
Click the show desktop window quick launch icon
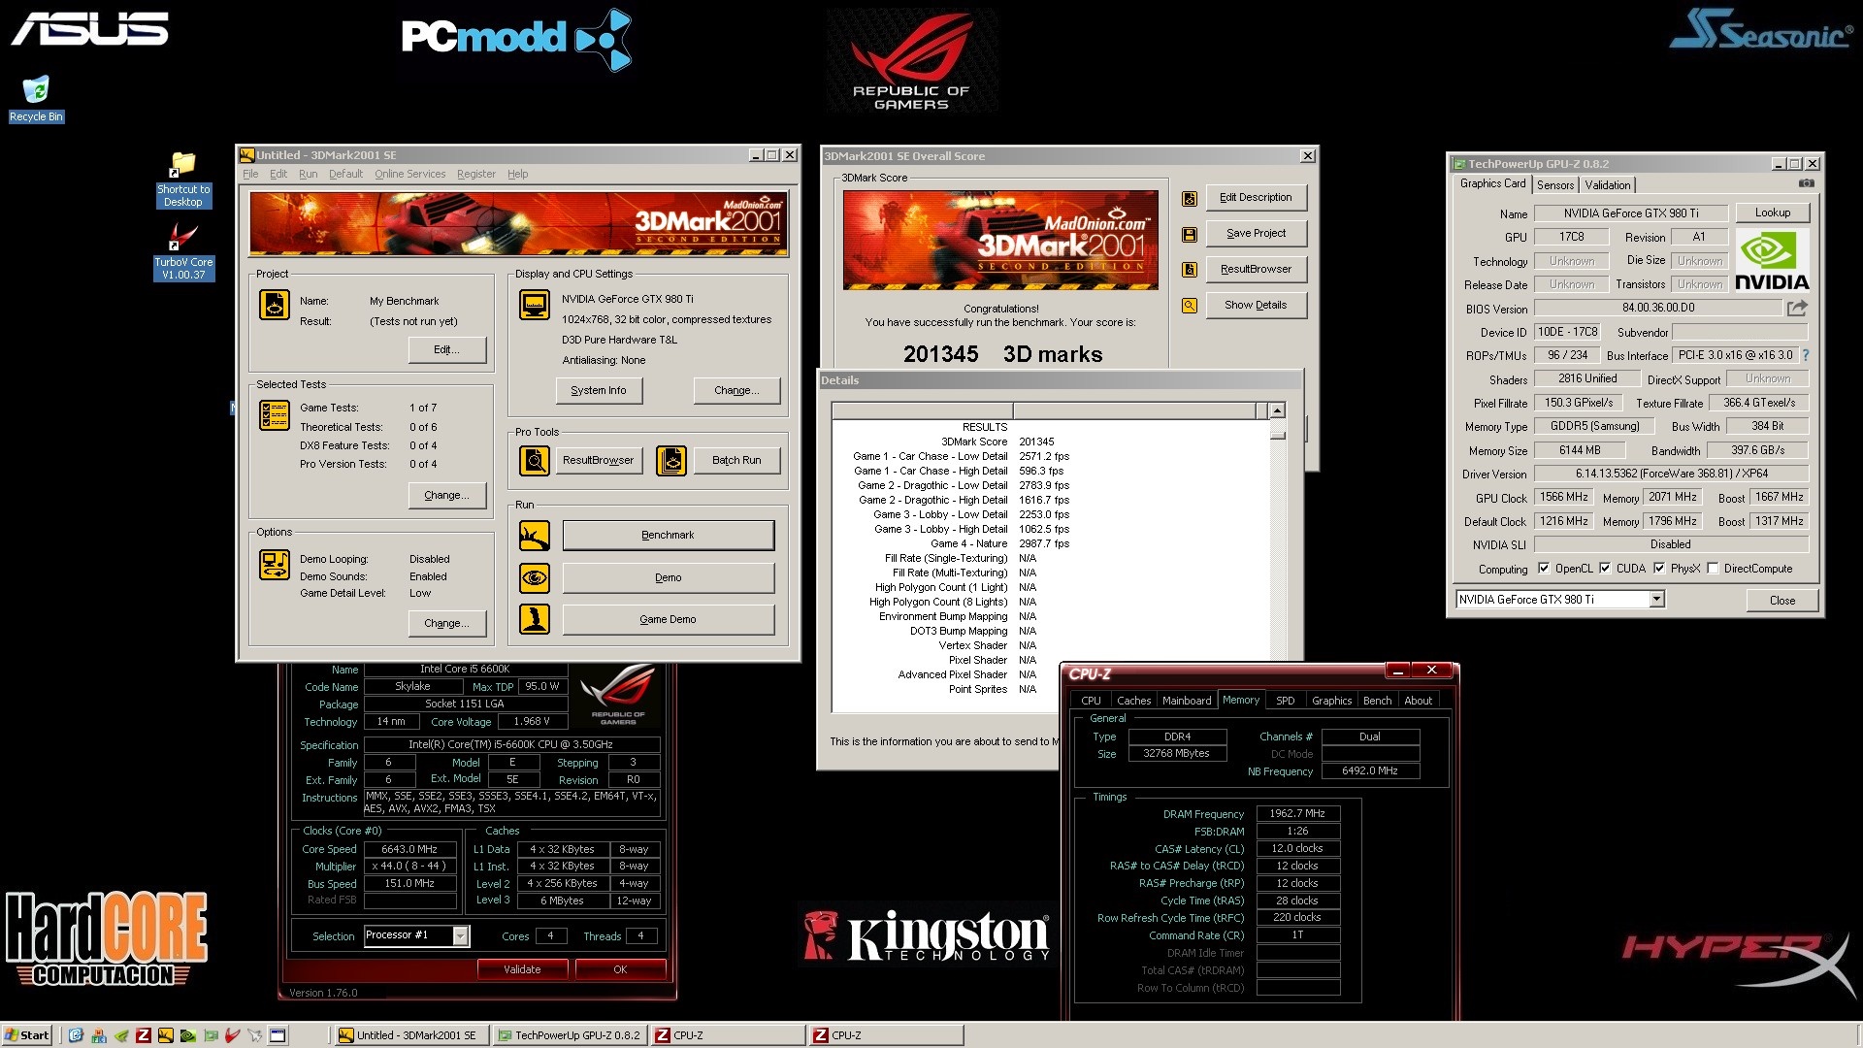[x=278, y=1035]
